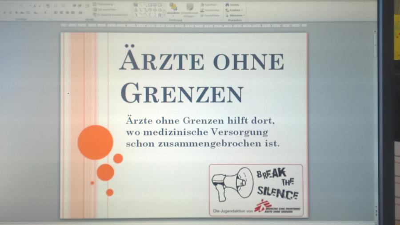Screen dimensions: 400x225
Task: Select the title Ärzte ohne Grenzen
Action: click(x=201, y=74)
